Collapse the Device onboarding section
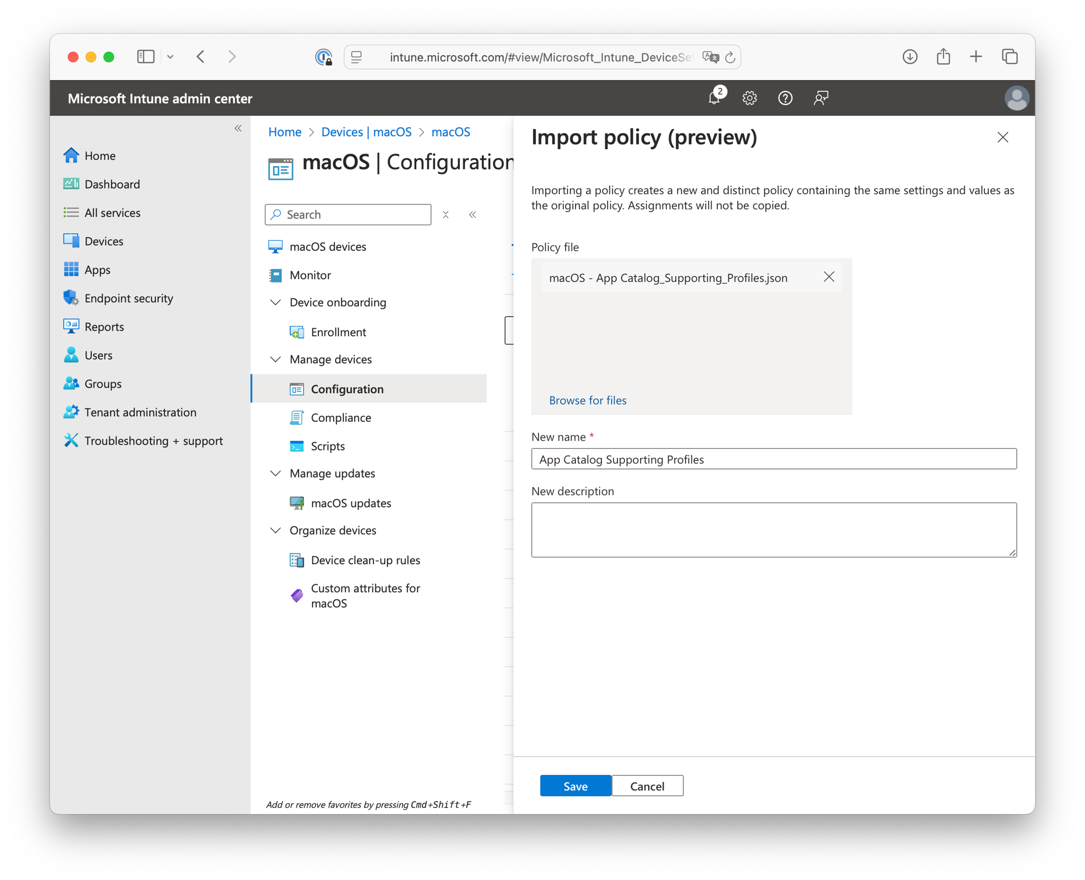This screenshot has width=1085, height=880. point(275,303)
